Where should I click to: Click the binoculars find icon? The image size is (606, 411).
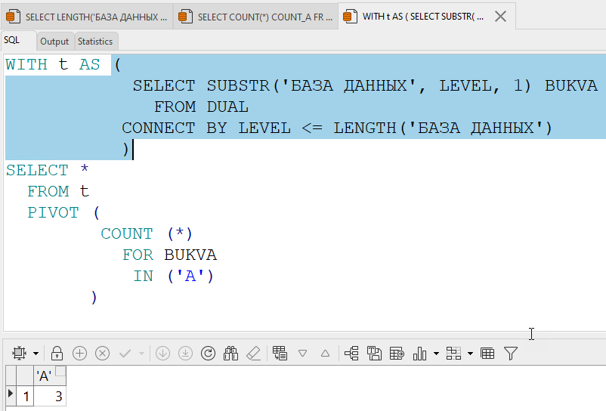[231, 353]
